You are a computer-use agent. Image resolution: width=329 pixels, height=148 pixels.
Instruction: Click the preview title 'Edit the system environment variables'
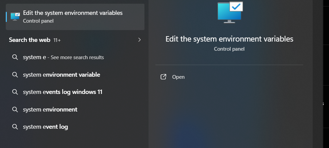229,39
